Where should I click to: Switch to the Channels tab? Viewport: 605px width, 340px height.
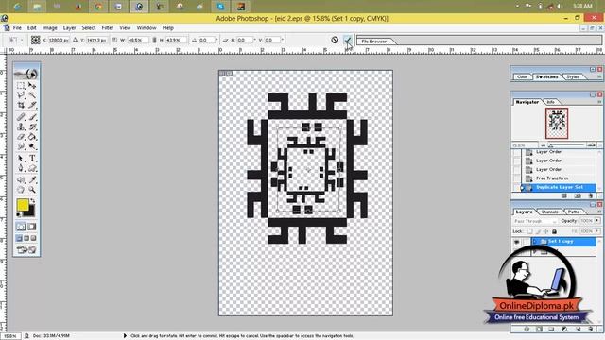(x=549, y=212)
